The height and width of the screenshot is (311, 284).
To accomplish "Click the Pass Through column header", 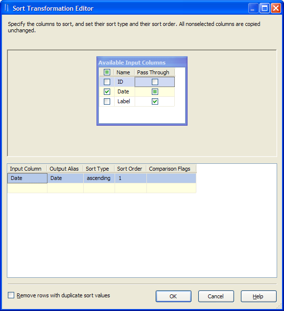I will coord(155,72).
